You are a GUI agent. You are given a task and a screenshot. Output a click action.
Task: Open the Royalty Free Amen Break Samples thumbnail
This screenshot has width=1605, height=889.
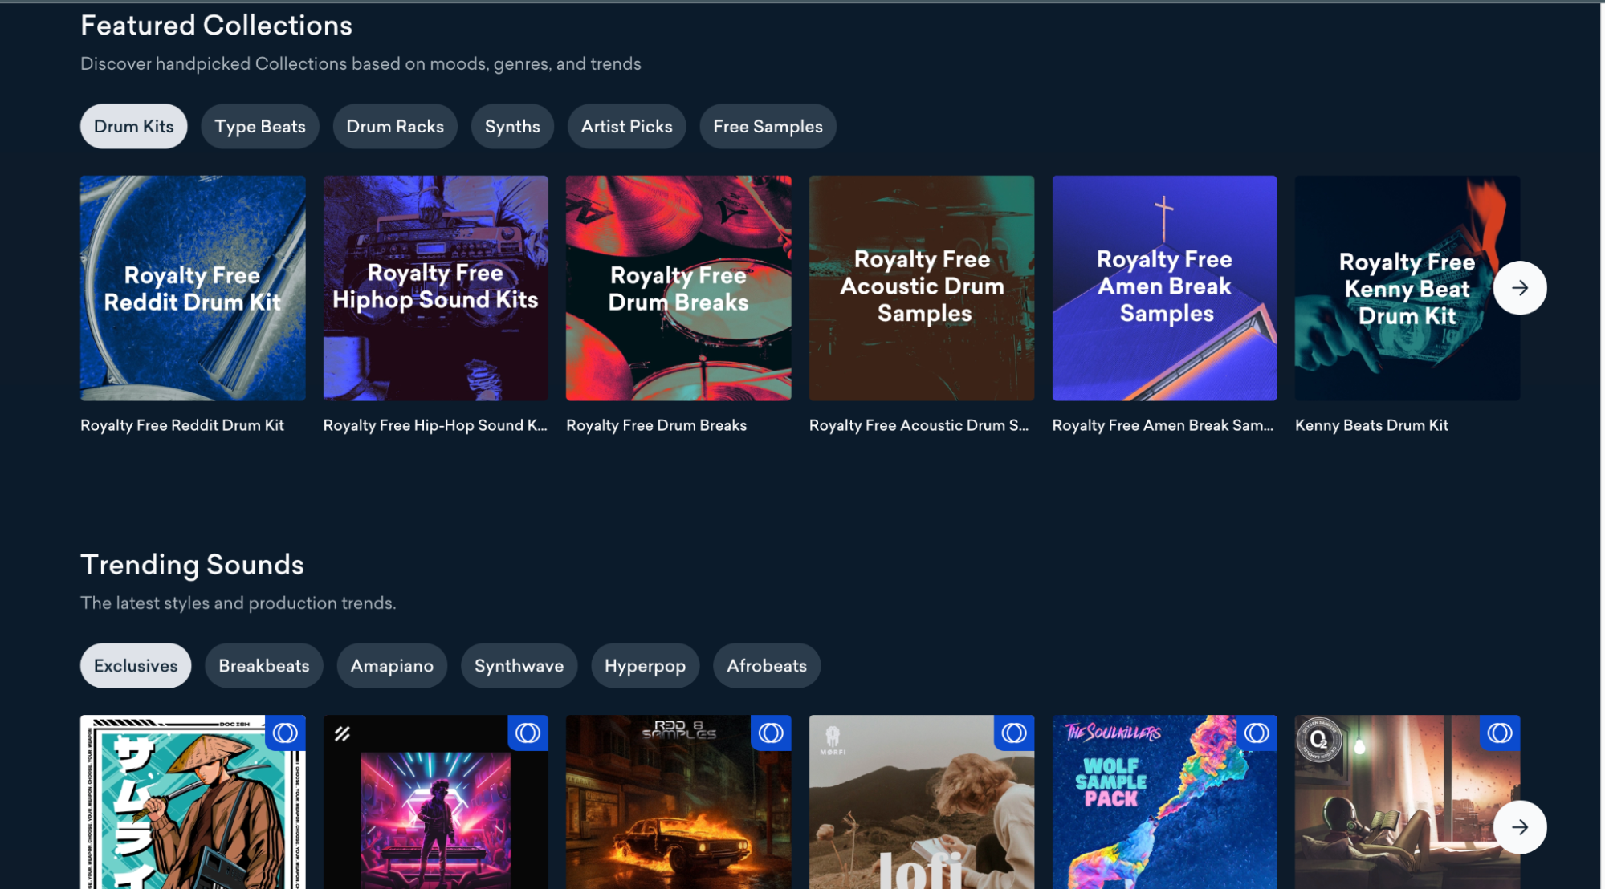(1163, 287)
